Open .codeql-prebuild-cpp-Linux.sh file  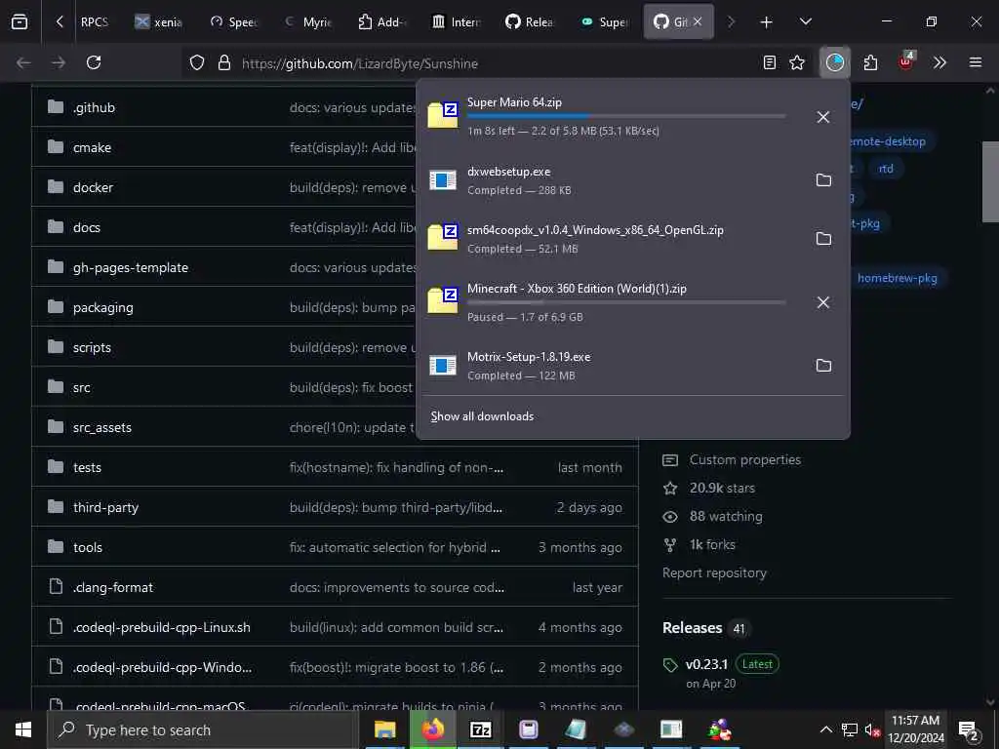coord(161,628)
